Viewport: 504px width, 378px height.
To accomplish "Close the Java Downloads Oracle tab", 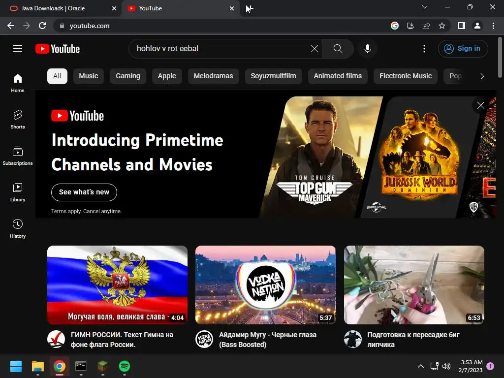I will click(x=114, y=8).
